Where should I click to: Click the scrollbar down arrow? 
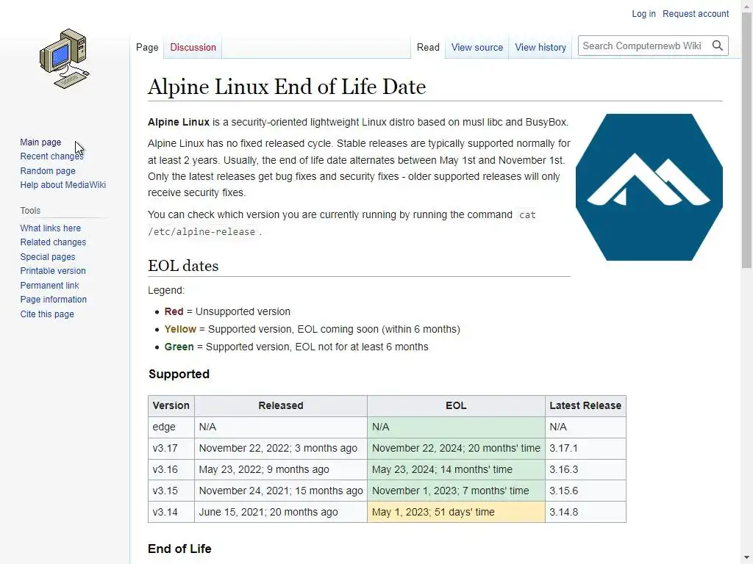746,559
